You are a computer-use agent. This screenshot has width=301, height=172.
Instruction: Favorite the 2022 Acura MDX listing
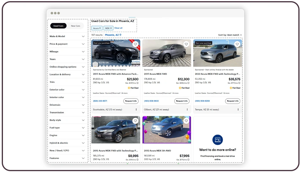click(237, 44)
